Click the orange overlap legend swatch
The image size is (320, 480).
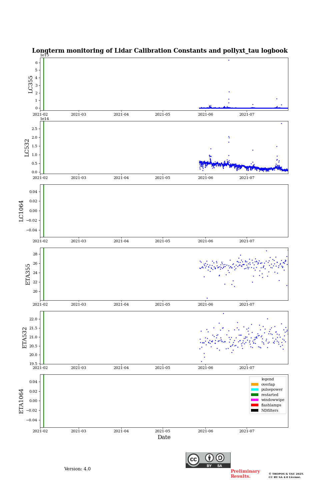click(255, 384)
